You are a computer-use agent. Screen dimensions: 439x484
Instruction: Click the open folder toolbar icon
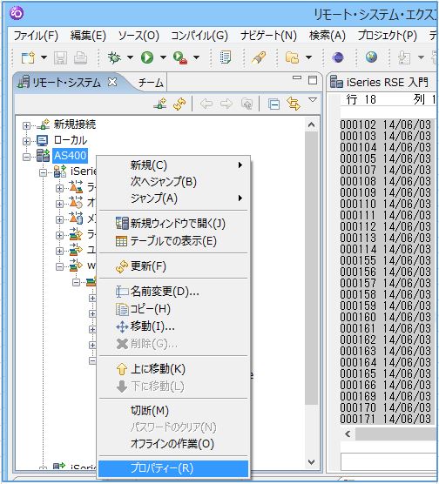tap(293, 57)
